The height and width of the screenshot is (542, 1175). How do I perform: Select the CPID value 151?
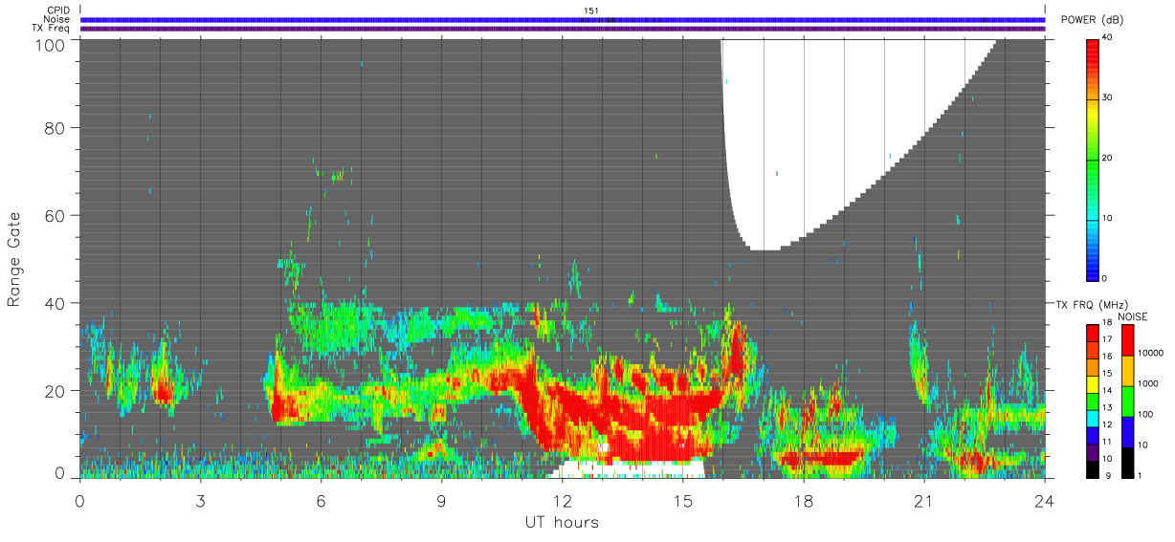coord(591,11)
